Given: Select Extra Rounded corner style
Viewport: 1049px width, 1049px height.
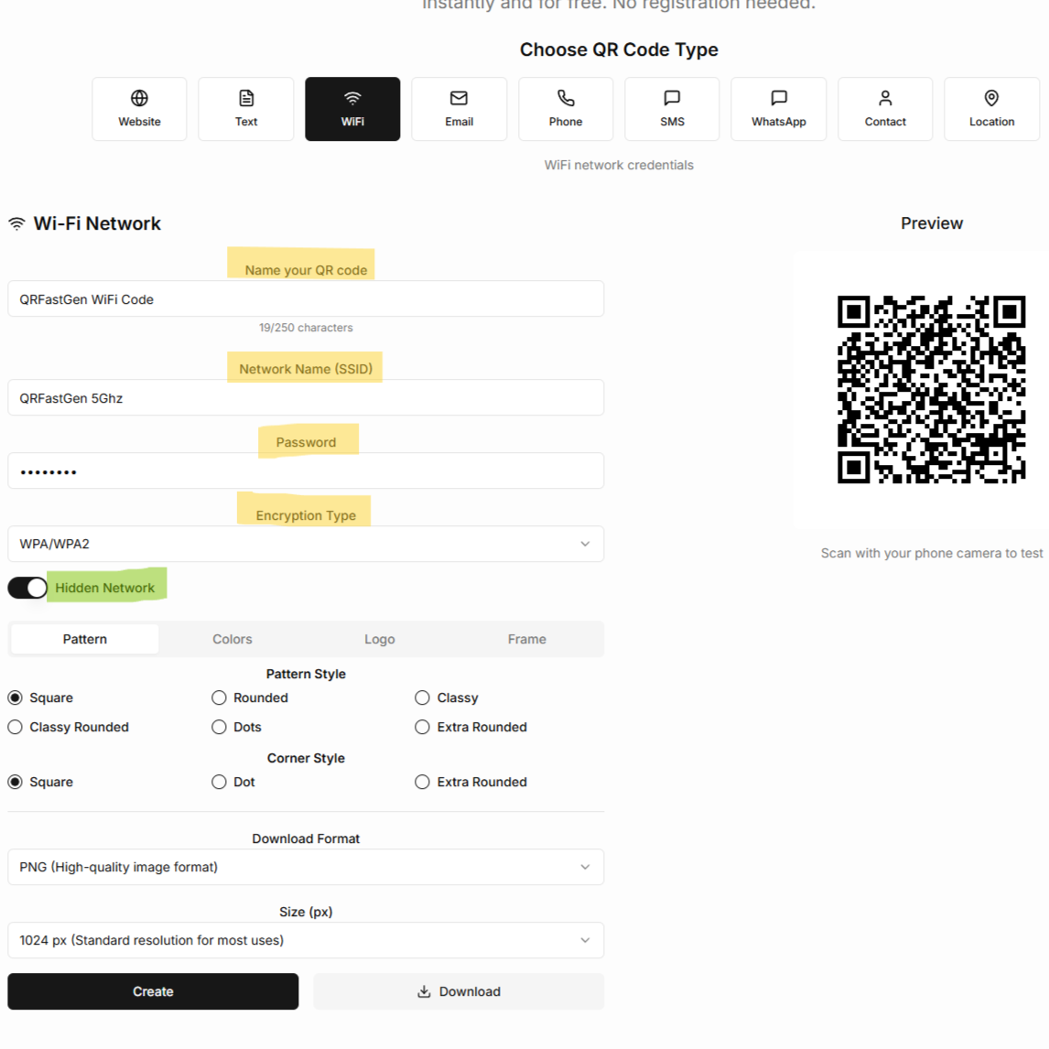Looking at the screenshot, I should click(422, 782).
